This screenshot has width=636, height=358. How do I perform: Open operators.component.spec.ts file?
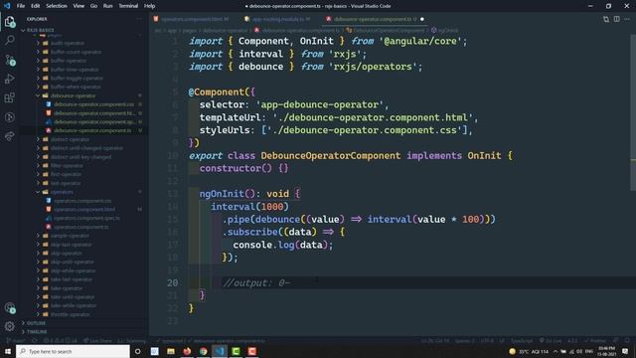coord(86,219)
